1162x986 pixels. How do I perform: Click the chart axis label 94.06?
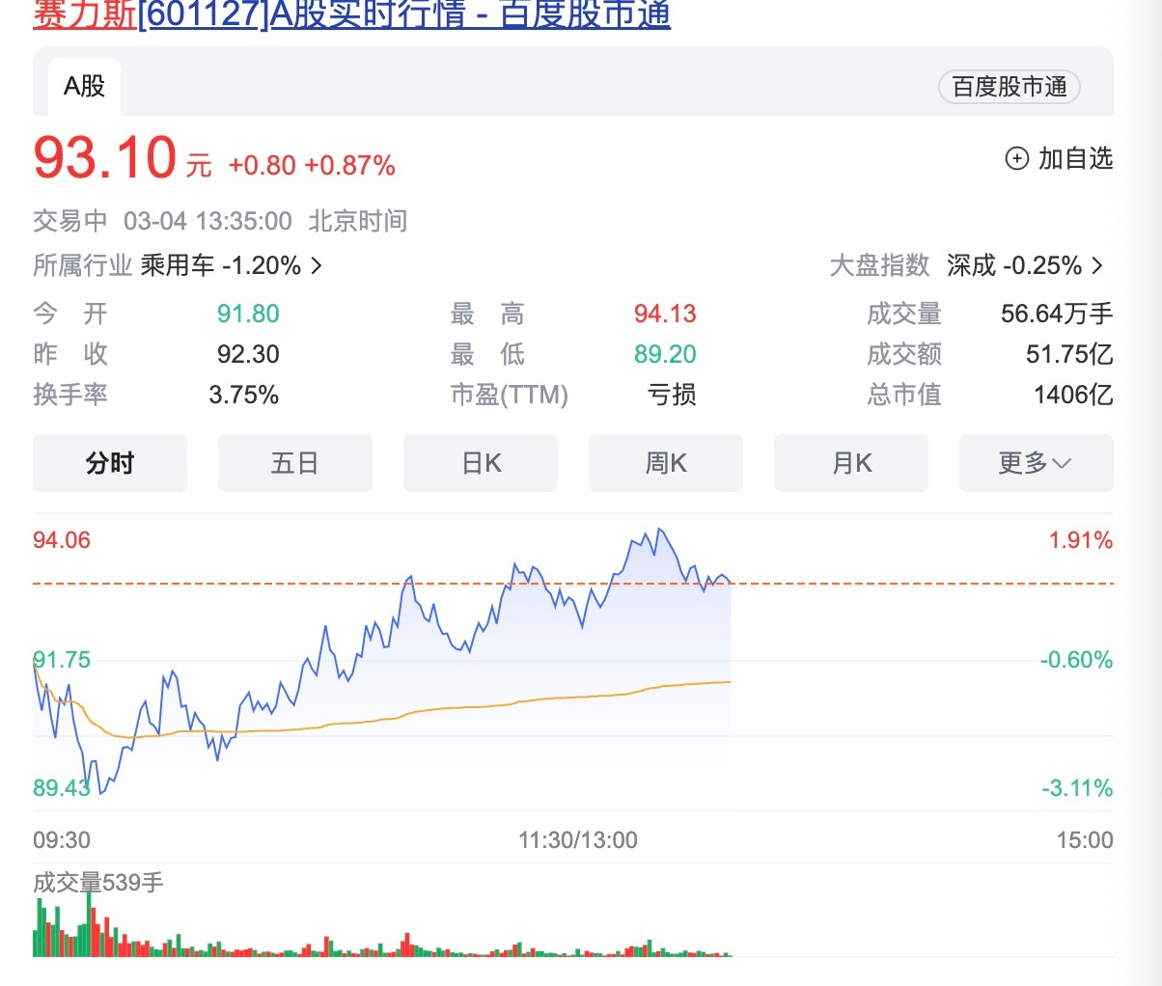pyautogui.click(x=62, y=540)
